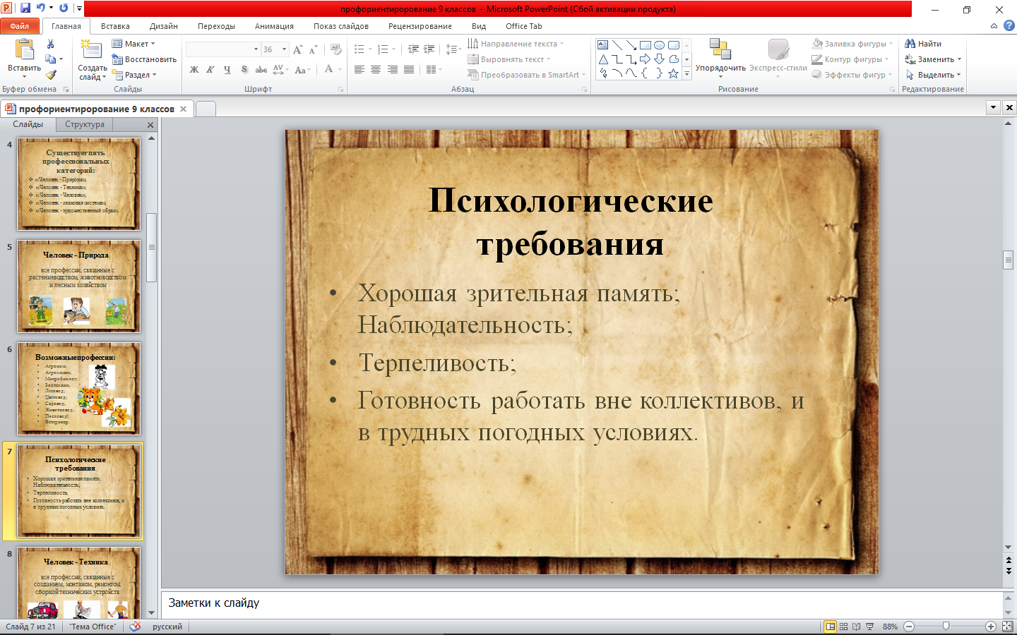
Task: Click the Заметки к слайду notes field
Action: click(581, 603)
